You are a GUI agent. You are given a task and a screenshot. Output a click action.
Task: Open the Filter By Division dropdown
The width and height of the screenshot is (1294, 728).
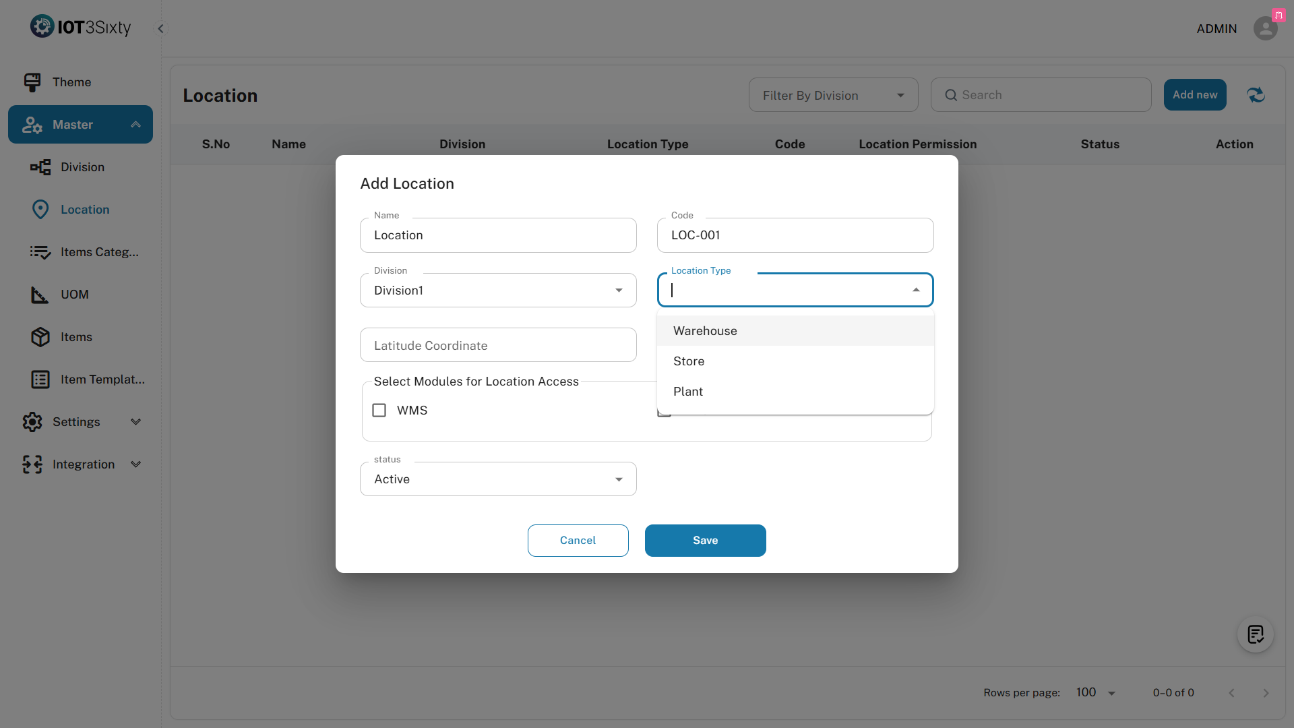(832, 95)
